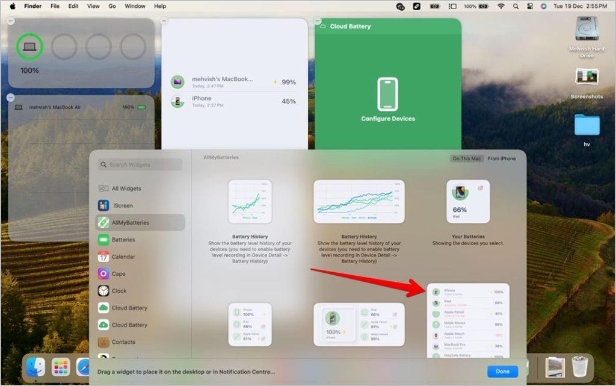Screen dimensions: 616x386
Task: Remove the green Cloud Battery widget
Action: 318,21
